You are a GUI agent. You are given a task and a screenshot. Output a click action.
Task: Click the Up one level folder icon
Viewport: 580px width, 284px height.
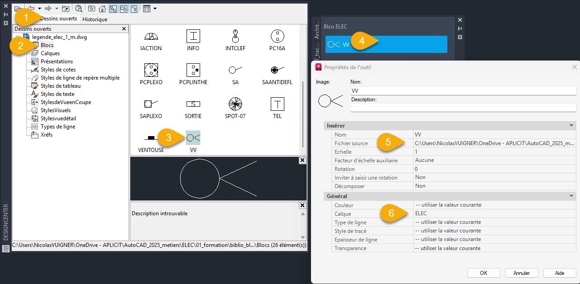click(66, 8)
